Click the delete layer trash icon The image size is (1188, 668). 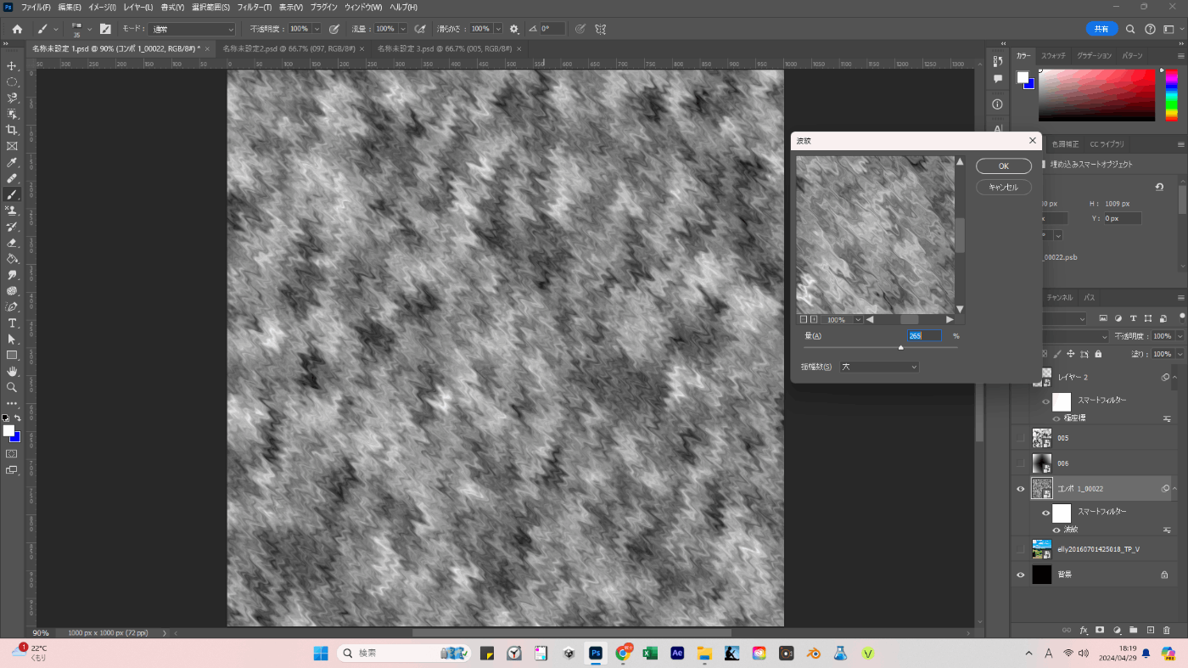coord(1167,630)
